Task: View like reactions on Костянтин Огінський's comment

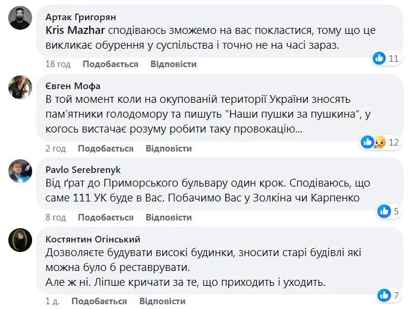Action: [x=389, y=295]
